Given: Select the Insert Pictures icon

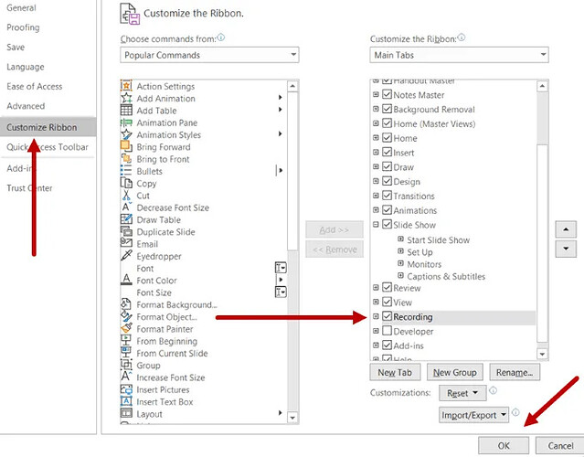Looking at the screenshot, I should coord(126,389).
